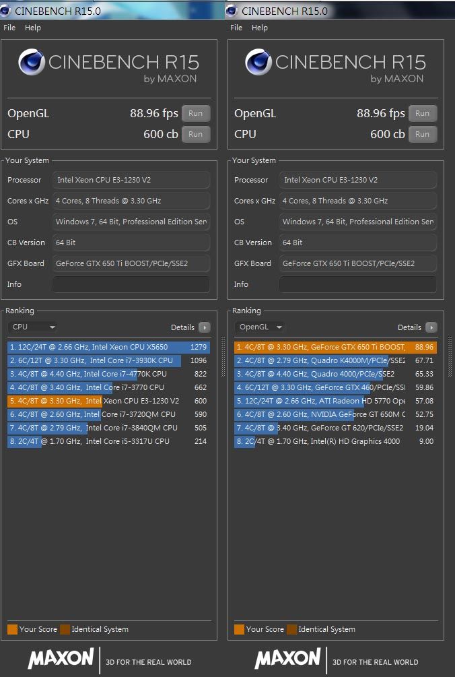The image size is (455, 677).
Task: Click CPU 600 cb score, right window
Action: (x=387, y=134)
